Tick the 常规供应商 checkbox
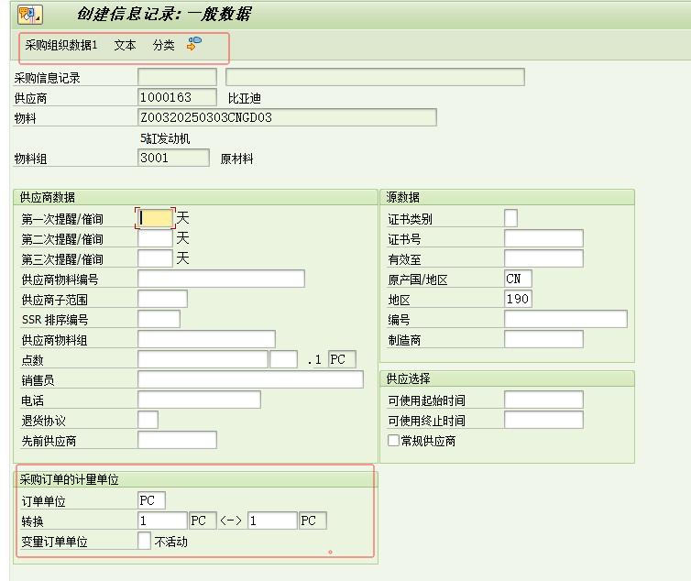 pyautogui.click(x=393, y=441)
